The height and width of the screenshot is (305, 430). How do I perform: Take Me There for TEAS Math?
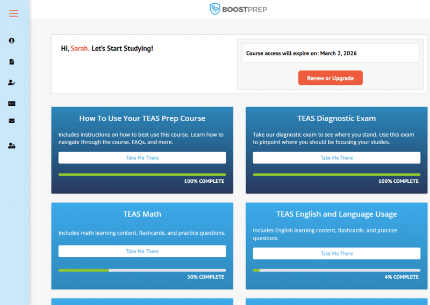point(142,251)
